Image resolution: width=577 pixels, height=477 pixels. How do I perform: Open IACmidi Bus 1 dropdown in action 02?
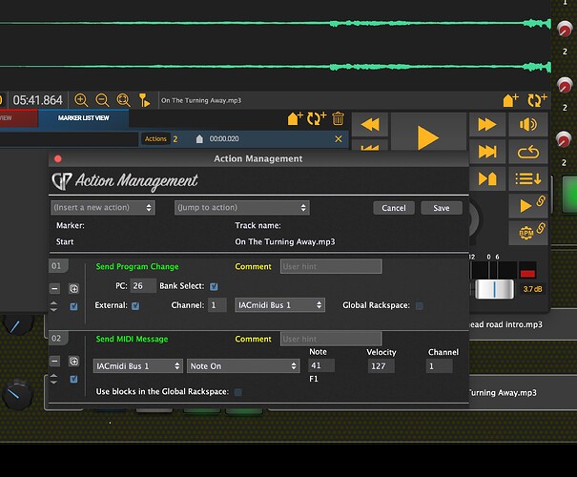pyautogui.click(x=137, y=366)
